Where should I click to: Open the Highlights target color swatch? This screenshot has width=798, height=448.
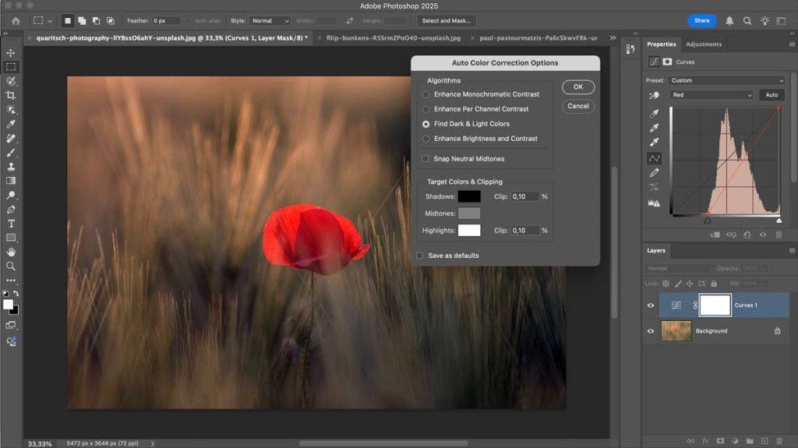pyautogui.click(x=468, y=230)
